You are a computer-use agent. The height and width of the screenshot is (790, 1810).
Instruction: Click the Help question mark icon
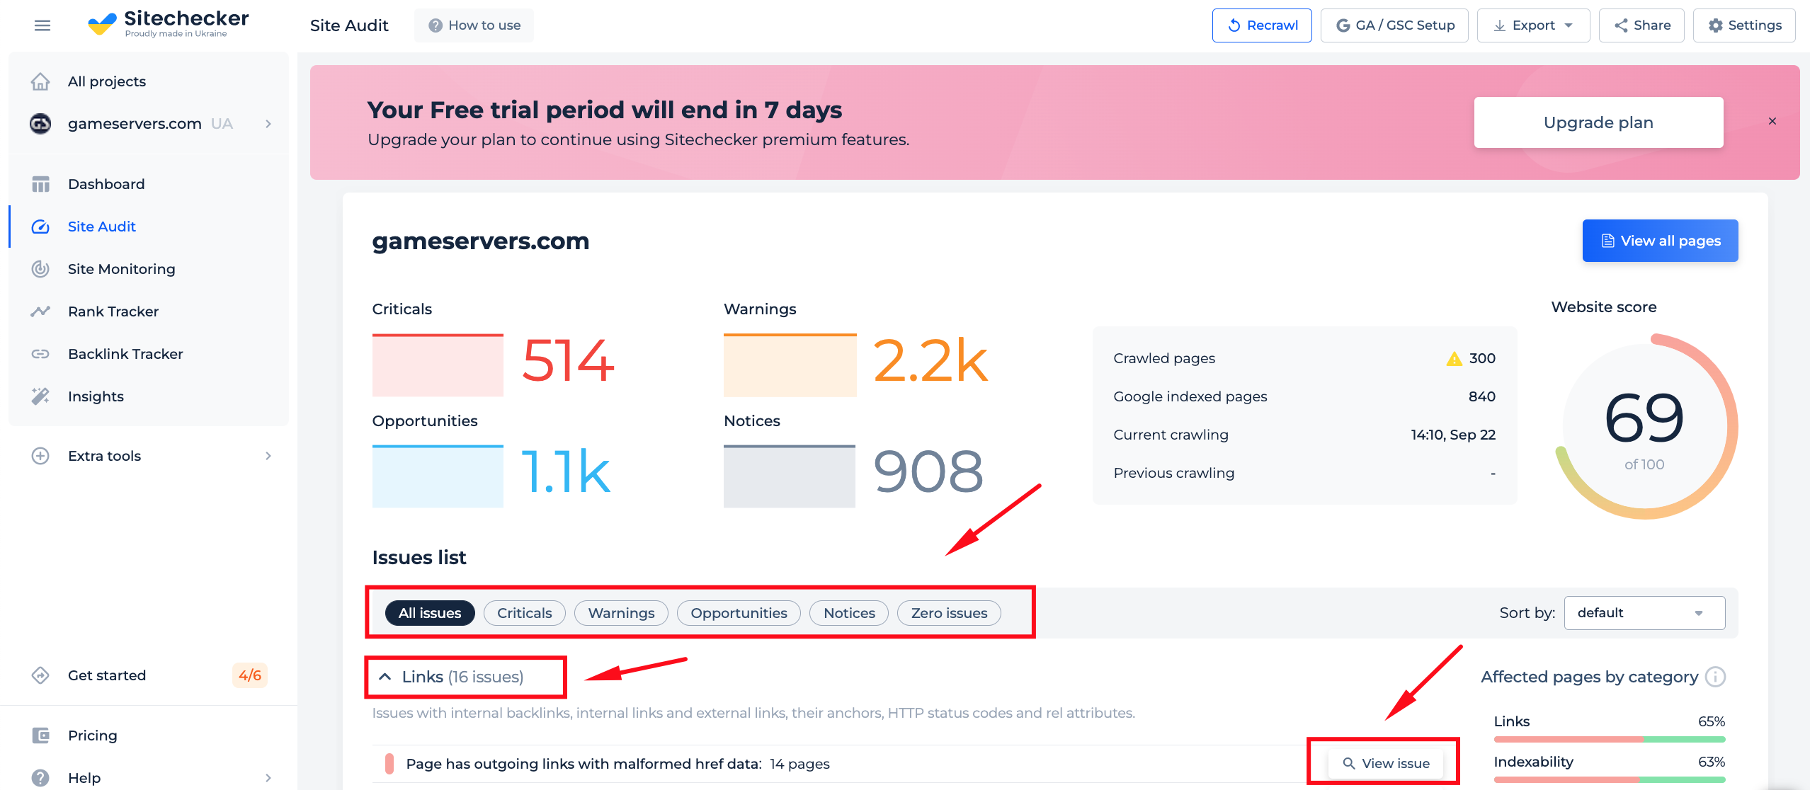40,778
